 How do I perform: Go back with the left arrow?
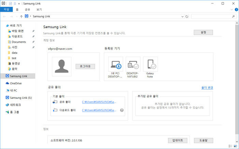pyautogui.click(x=4, y=16)
